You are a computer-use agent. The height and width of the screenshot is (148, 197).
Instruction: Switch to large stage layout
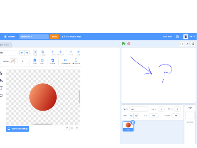(x=187, y=44)
